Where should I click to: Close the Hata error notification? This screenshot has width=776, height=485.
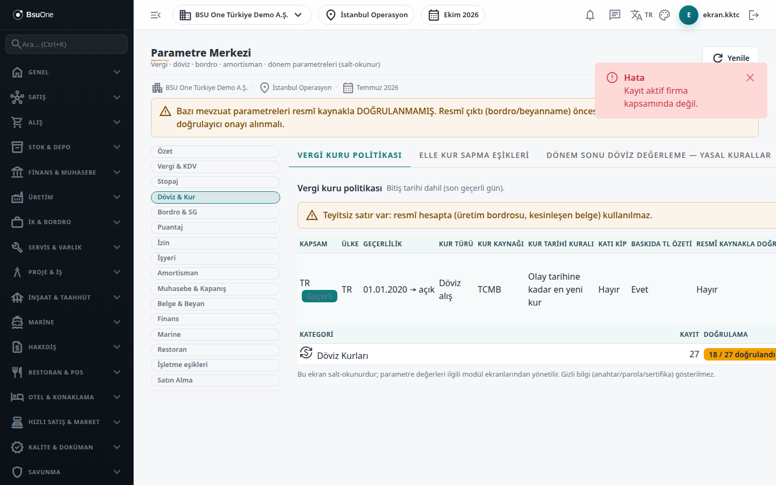[750, 78]
